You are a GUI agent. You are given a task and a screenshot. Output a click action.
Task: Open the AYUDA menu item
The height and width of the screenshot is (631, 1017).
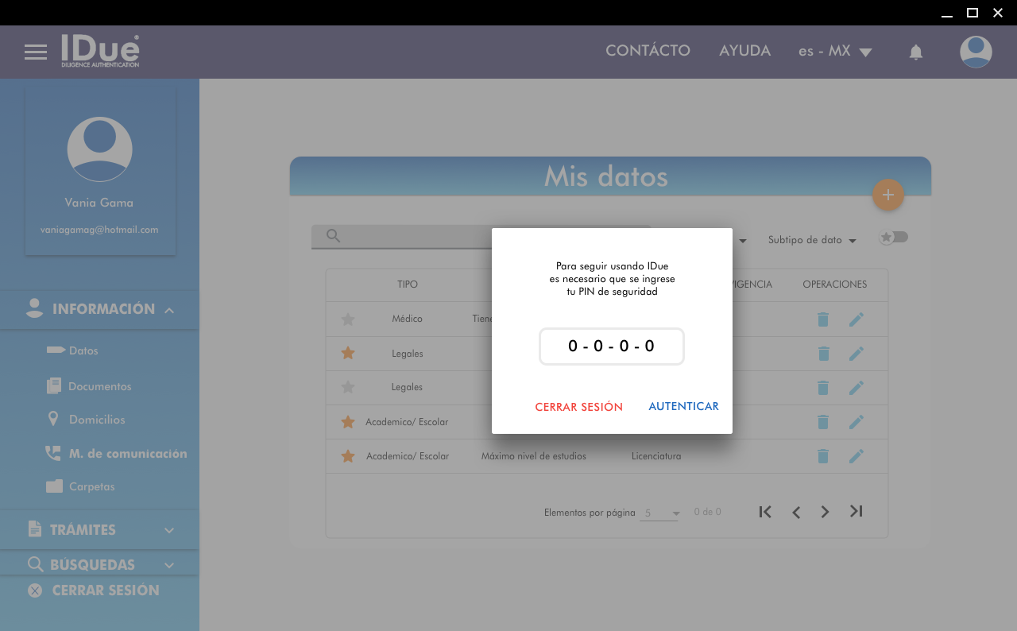[x=744, y=51]
